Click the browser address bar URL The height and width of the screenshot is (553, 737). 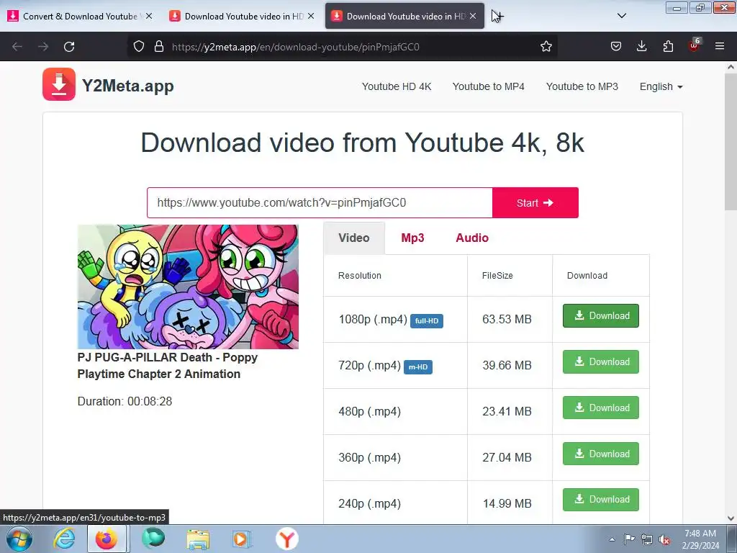296,47
